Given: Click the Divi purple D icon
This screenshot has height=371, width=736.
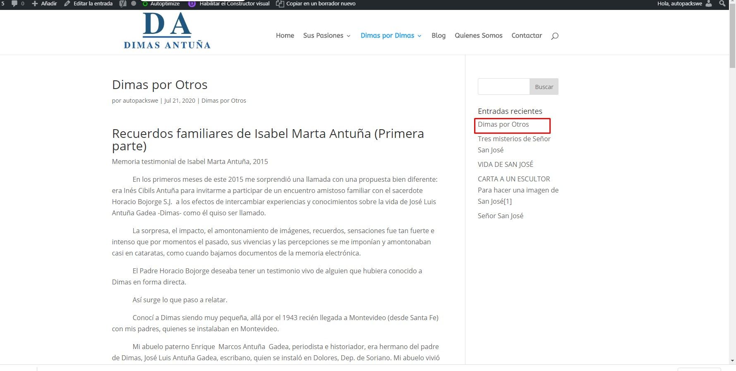Looking at the screenshot, I should [192, 4].
